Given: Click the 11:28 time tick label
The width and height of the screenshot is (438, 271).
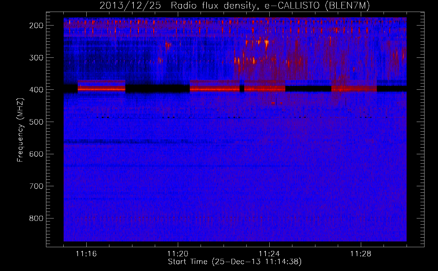Looking at the screenshot, I should click(x=361, y=254).
